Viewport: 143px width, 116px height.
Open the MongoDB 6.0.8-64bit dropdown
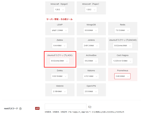91,30
